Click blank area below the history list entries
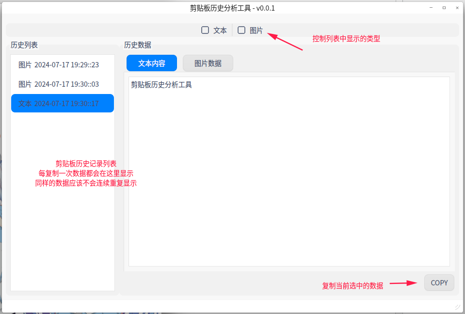This screenshot has width=465, height=314. click(x=62, y=233)
